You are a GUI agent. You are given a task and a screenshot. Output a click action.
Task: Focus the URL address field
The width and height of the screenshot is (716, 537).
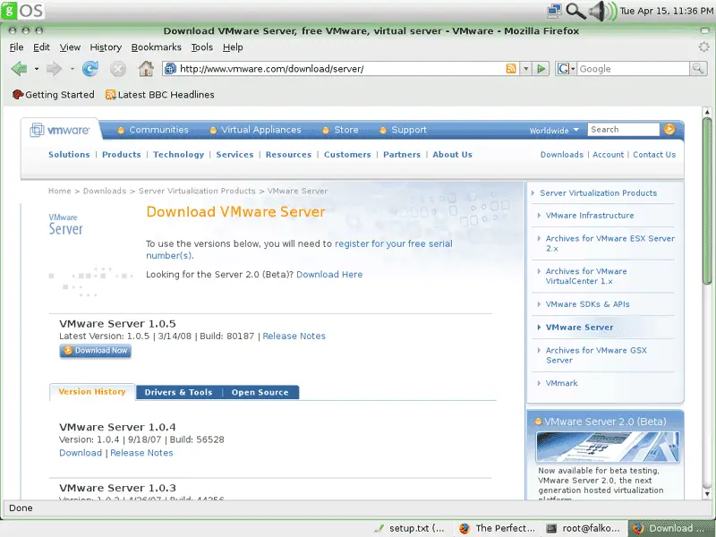tap(340, 69)
